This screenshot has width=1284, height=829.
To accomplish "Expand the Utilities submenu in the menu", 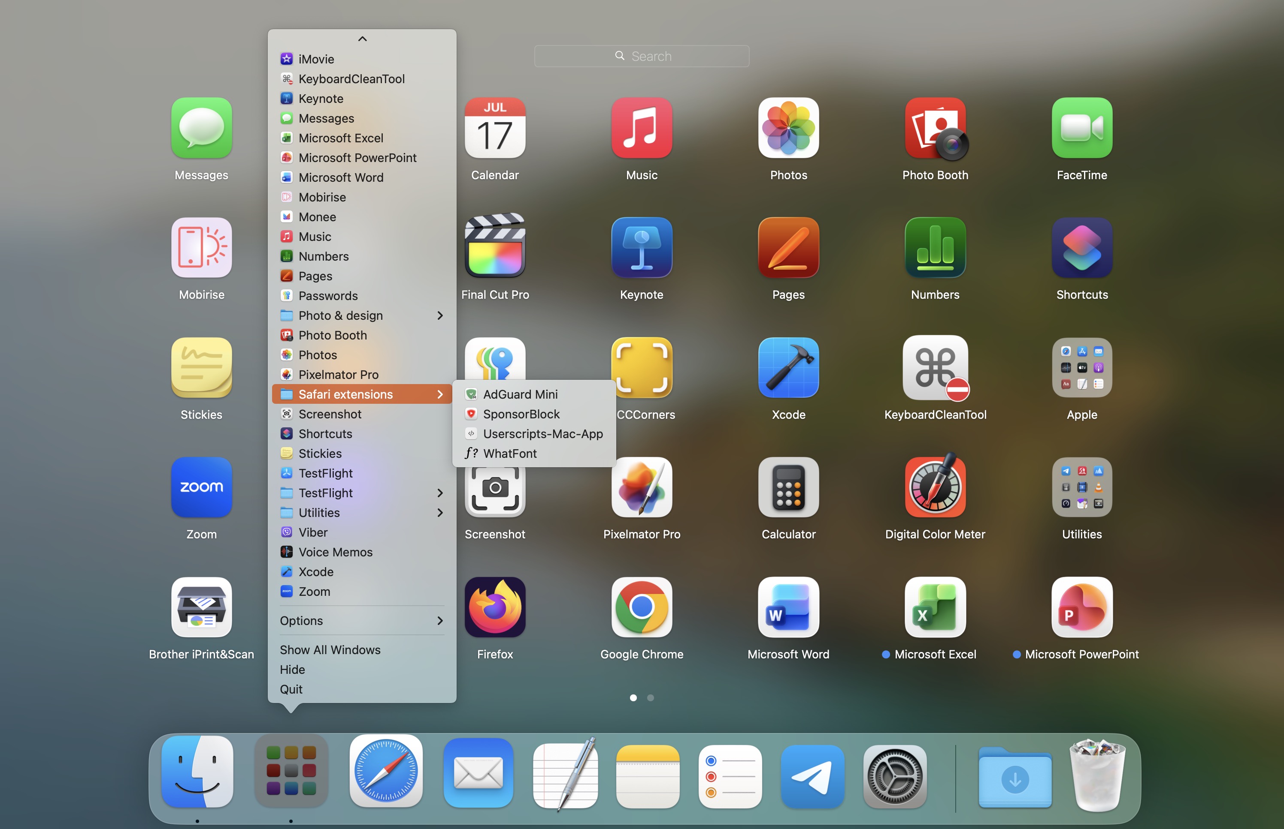I will 362,513.
